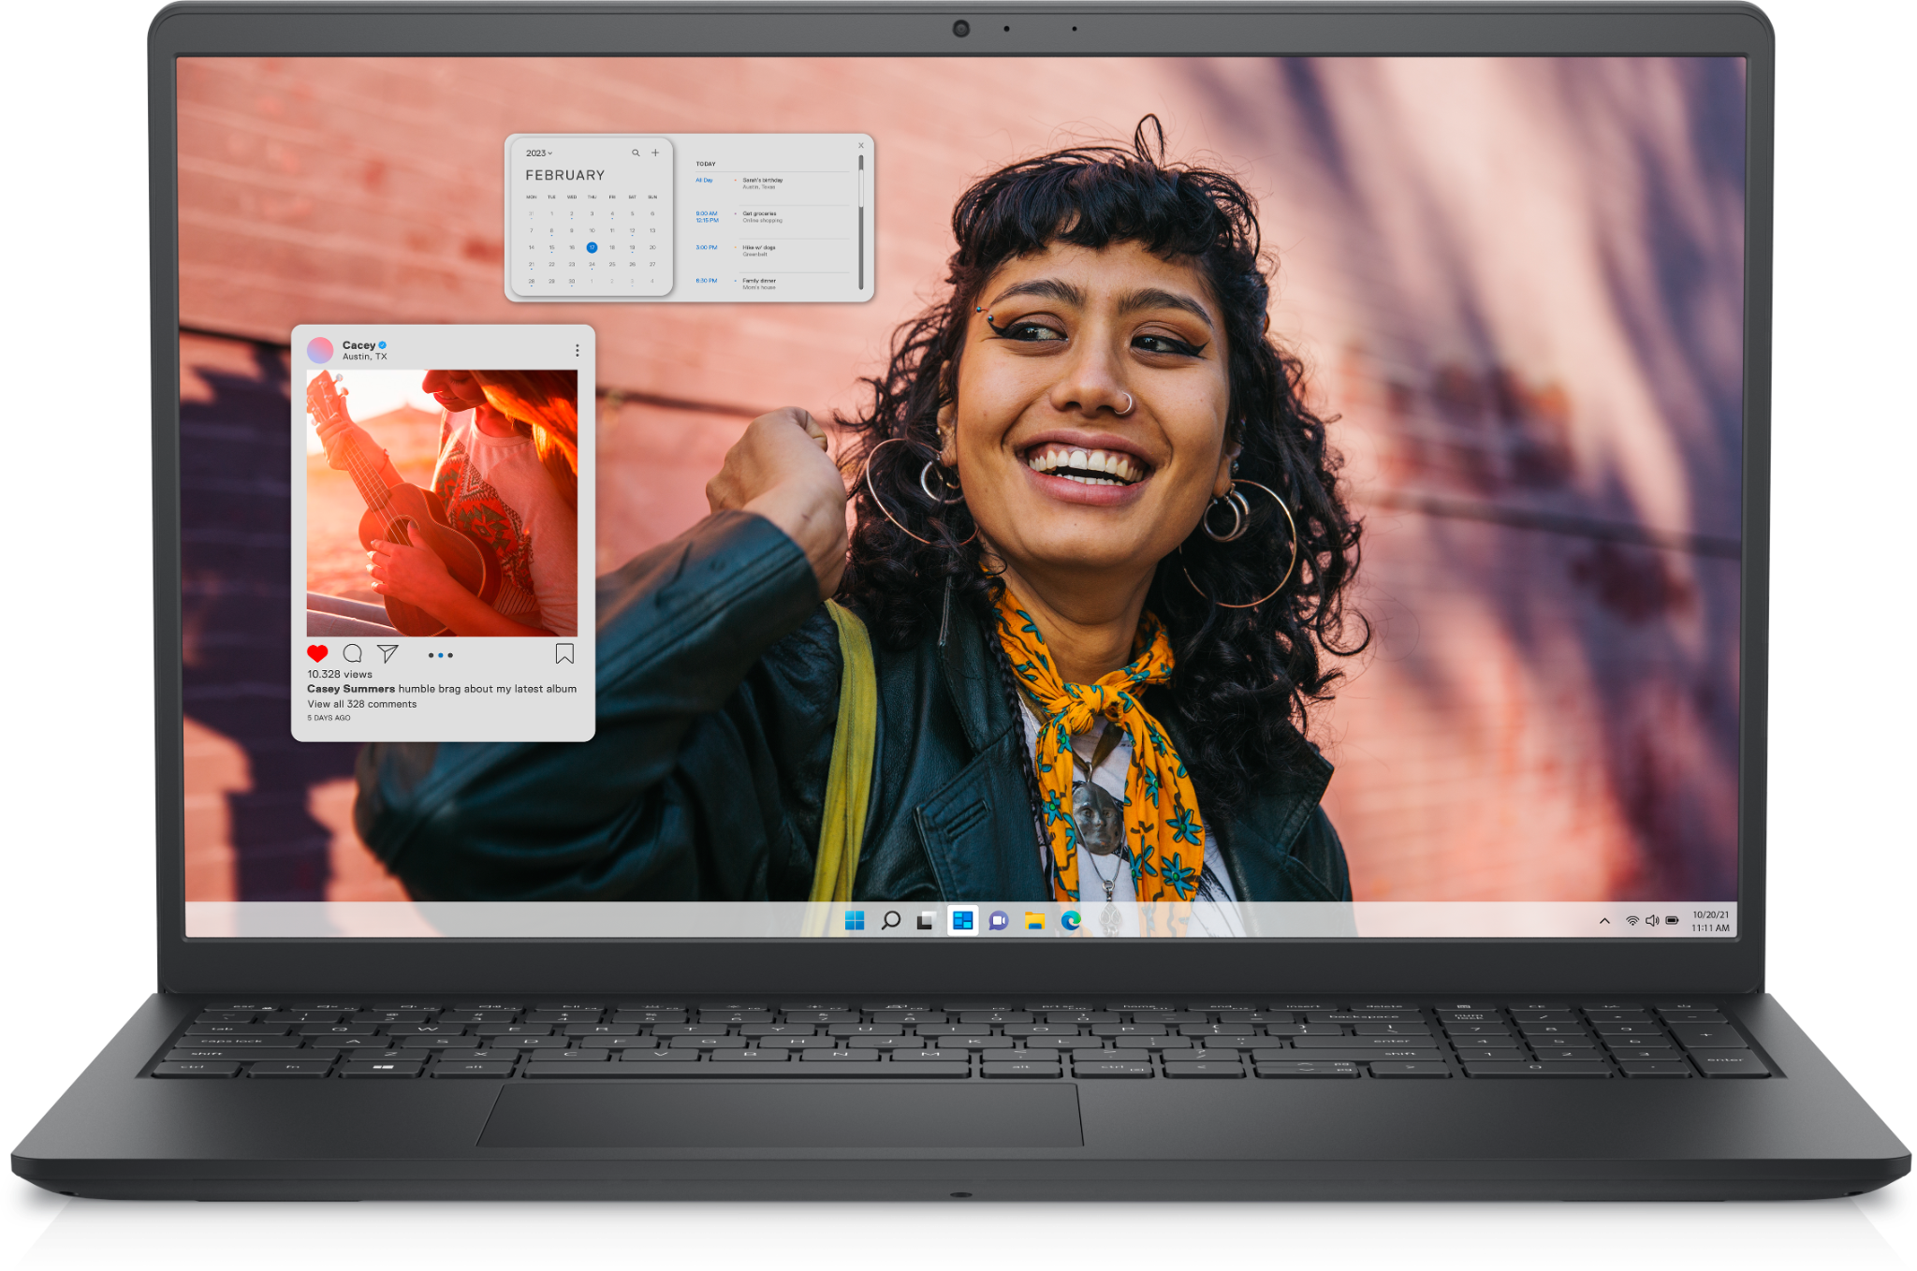Viewport: 1917px width, 1271px height.
Task: Open Widgets from taskbar
Action: pyautogui.click(x=962, y=921)
